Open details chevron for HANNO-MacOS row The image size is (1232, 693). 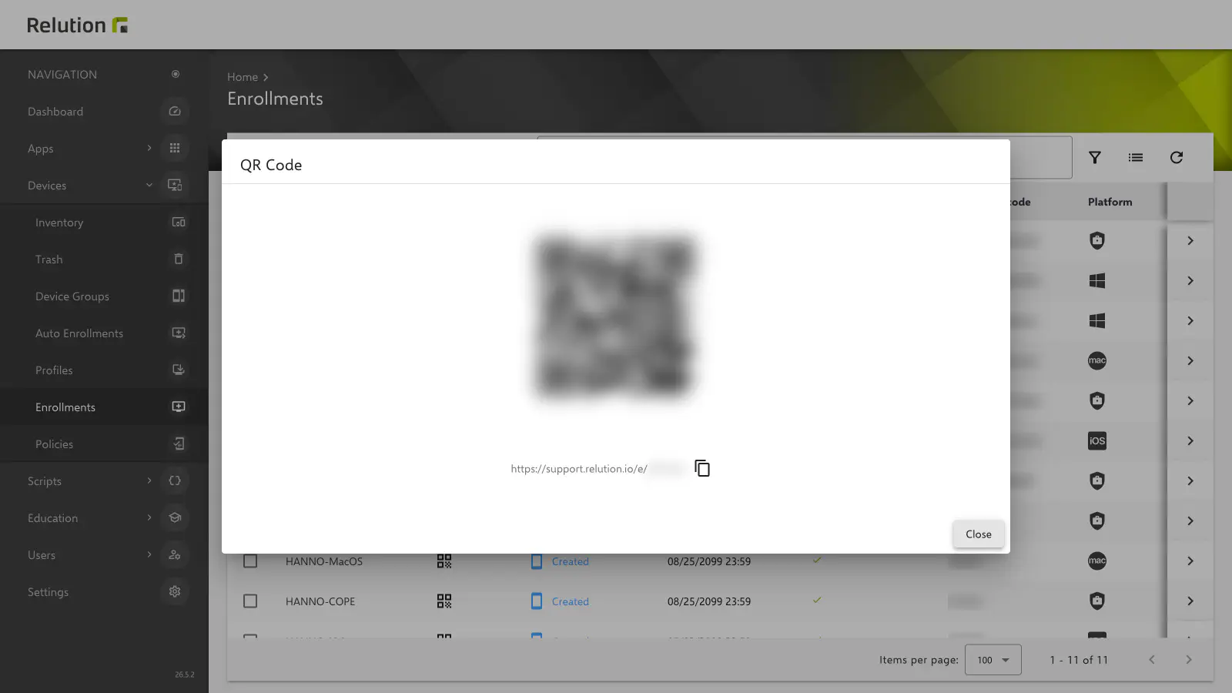pos(1190,561)
